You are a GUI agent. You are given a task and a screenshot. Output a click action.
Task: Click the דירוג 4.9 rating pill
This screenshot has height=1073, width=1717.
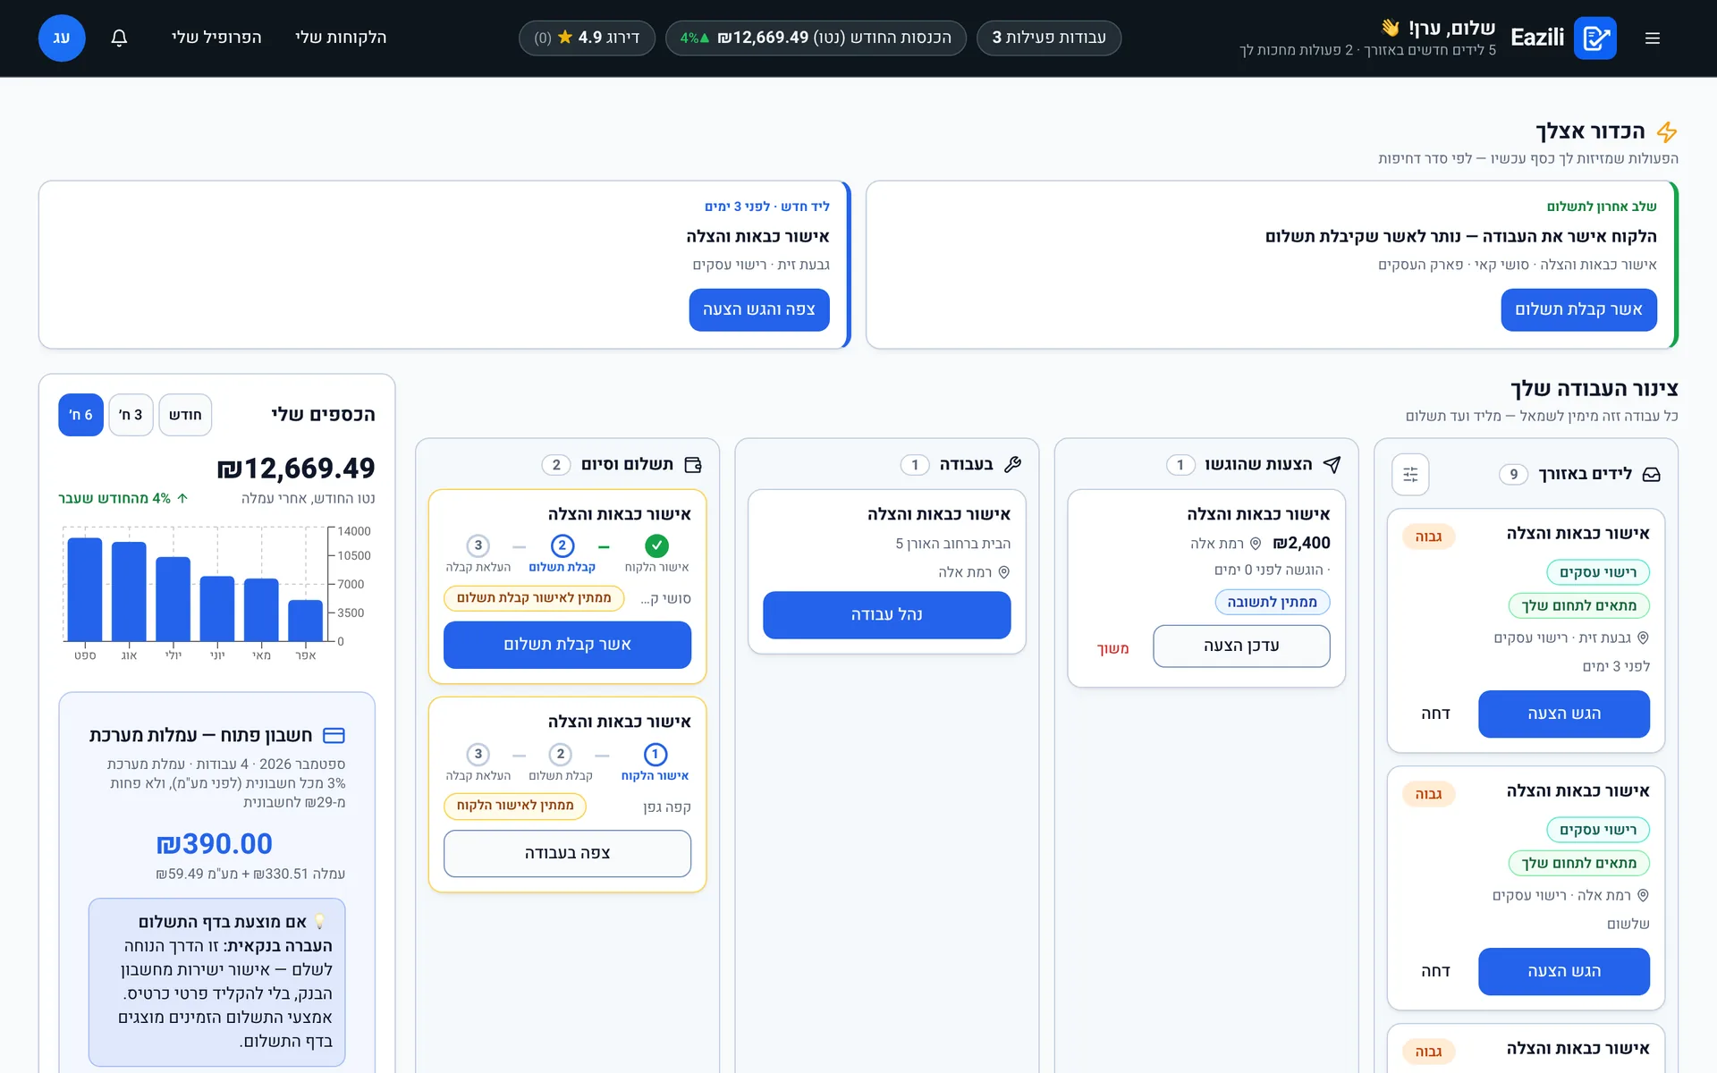[x=587, y=38]
